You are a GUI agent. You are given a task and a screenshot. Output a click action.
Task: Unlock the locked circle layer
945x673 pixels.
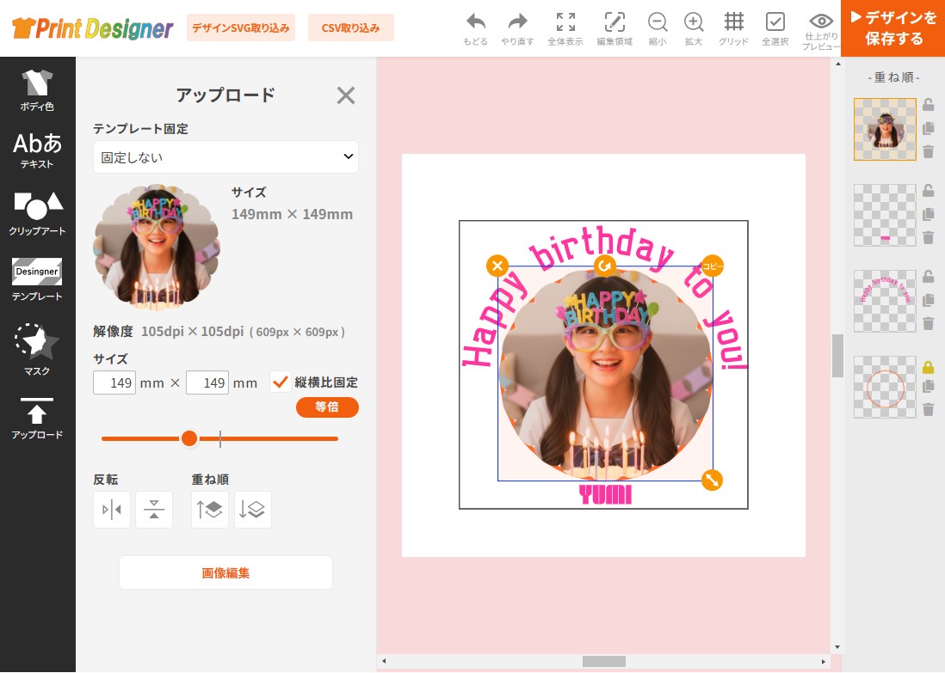[928, 367]
